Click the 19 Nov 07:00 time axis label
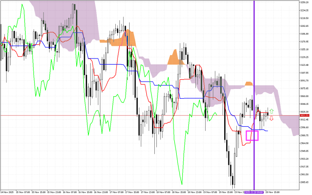 point(210,193)
